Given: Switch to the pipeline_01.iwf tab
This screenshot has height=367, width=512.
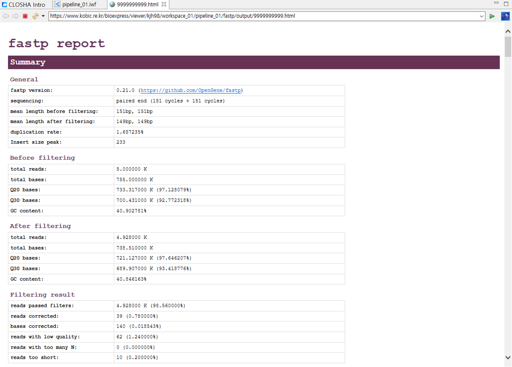Looking at the screenshot, I should click(x=75, y=5).
